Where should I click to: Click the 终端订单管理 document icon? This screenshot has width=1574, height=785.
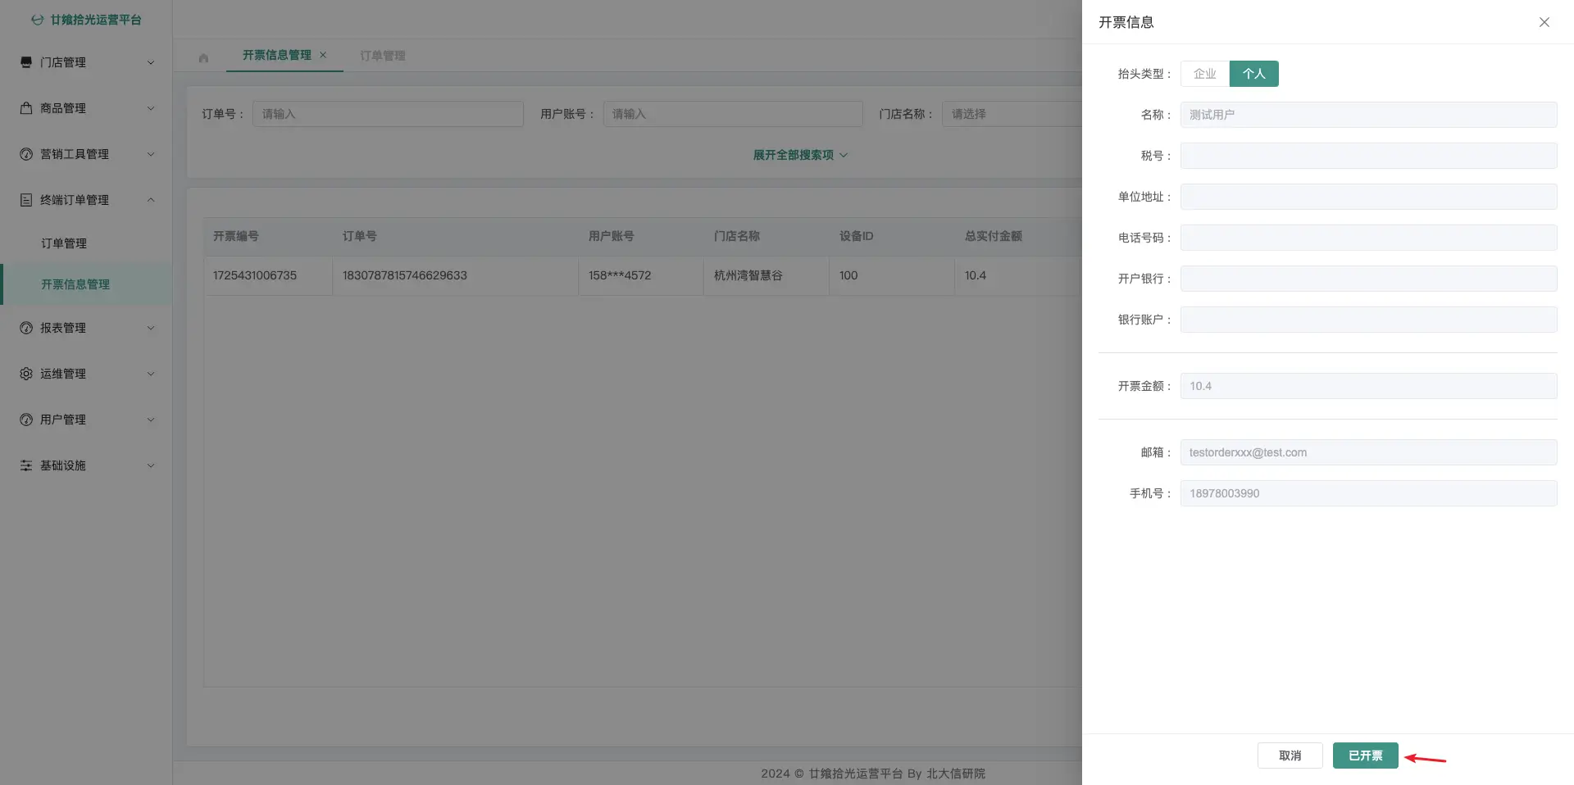(x=26, y=200)
